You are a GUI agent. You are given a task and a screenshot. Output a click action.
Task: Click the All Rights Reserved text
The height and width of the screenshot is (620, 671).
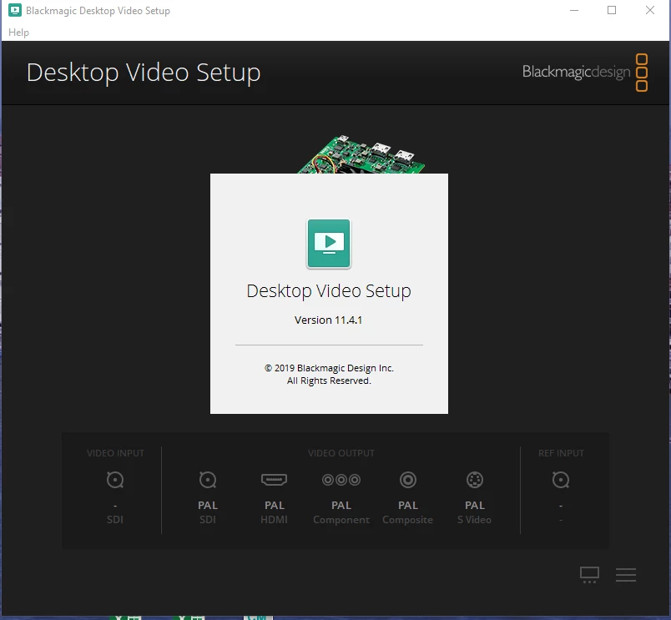329,381
